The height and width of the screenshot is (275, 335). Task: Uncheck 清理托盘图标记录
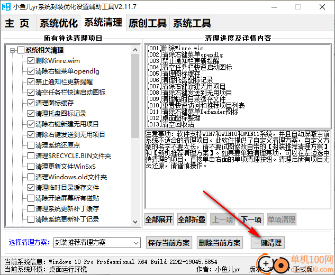(x=31, y=114)
